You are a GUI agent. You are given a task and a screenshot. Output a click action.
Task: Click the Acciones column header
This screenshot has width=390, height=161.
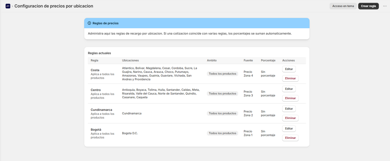tap(289, 60)
